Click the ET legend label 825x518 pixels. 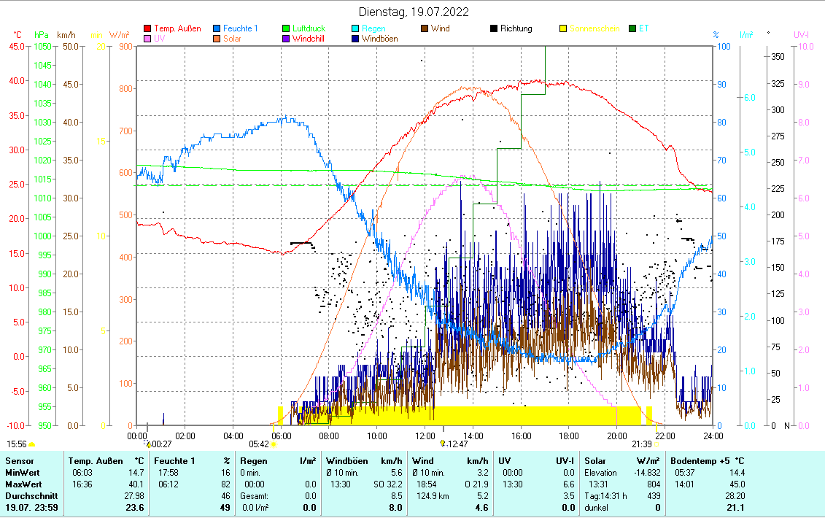pos(644,29)
